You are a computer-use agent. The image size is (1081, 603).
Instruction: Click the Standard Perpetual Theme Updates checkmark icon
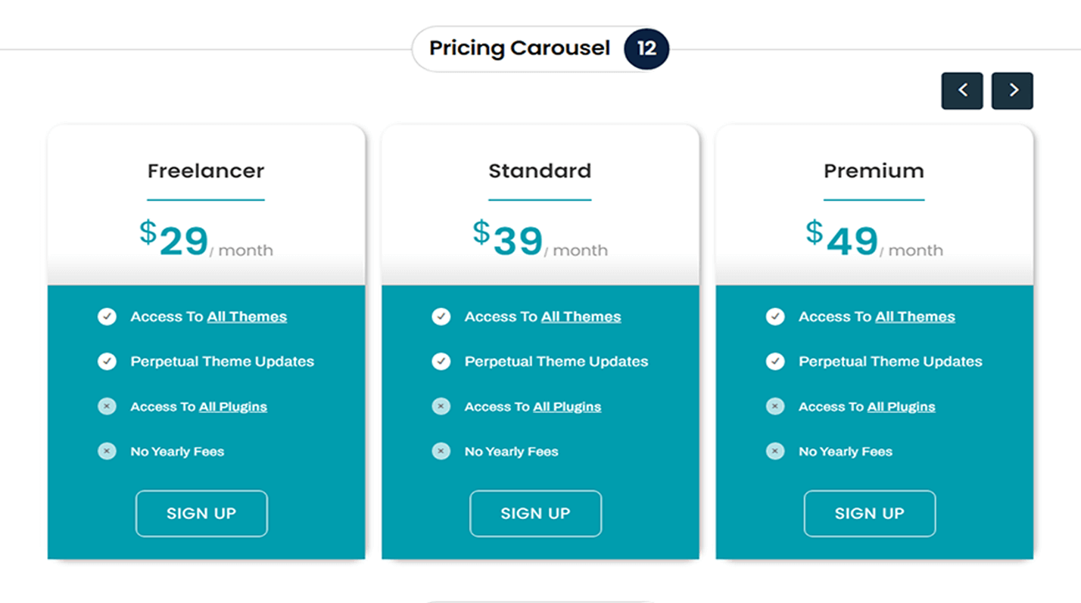pyautogui.click(x=441, y=362)
